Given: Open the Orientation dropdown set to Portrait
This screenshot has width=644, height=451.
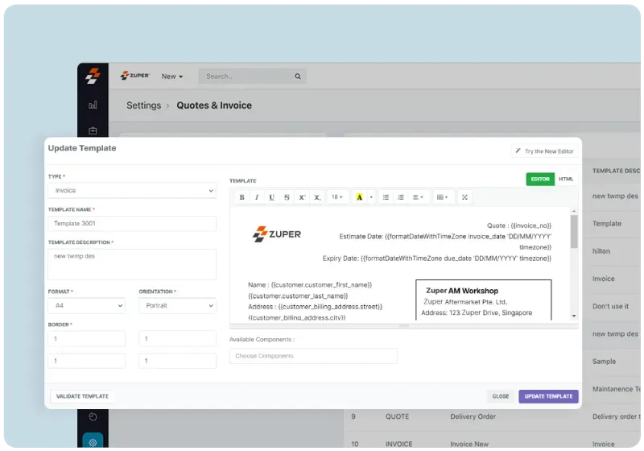Looking at the screenshot, I should point(177,306).
